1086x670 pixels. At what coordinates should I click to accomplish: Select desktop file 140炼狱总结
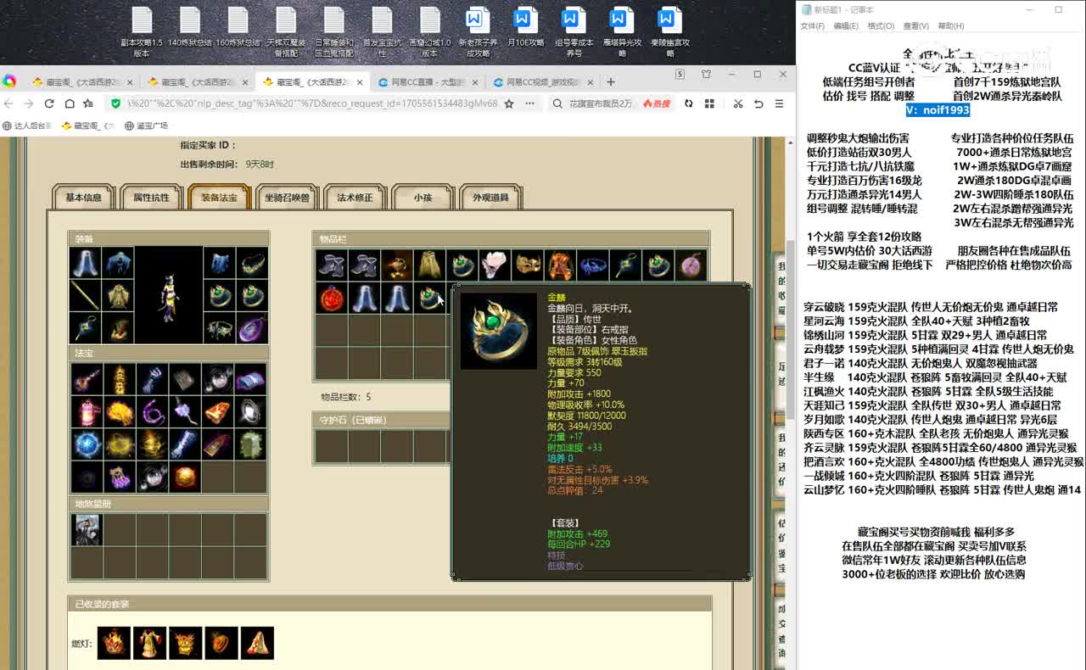190,27
